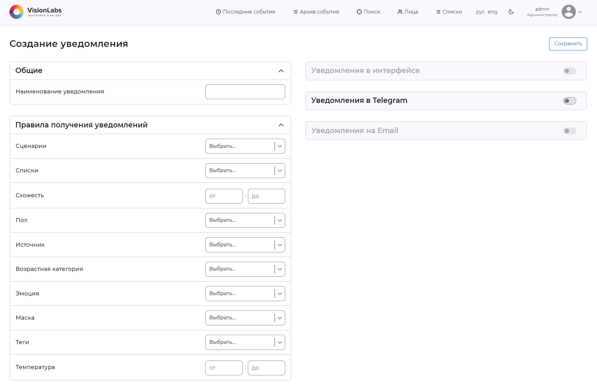Click the target icon beside Поиск
597x387 pixels.
[x=359, y=12]
